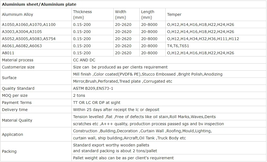The width and height of the screenshot is (267, 162).
Task: Select the "Within 25 days" delivery time value
Action: 116,110
